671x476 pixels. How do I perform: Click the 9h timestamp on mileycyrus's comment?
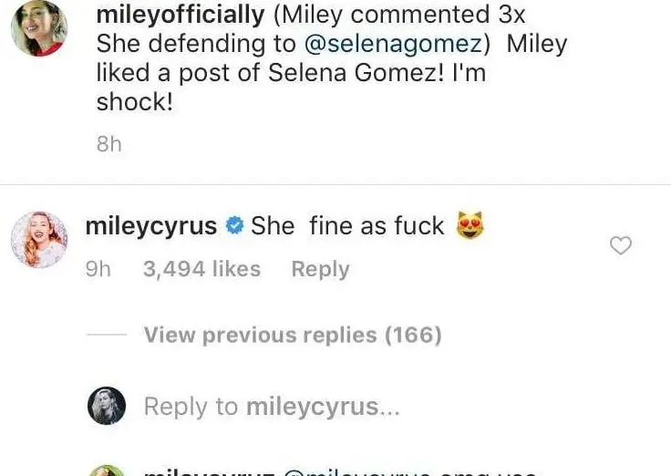(98, 269)
